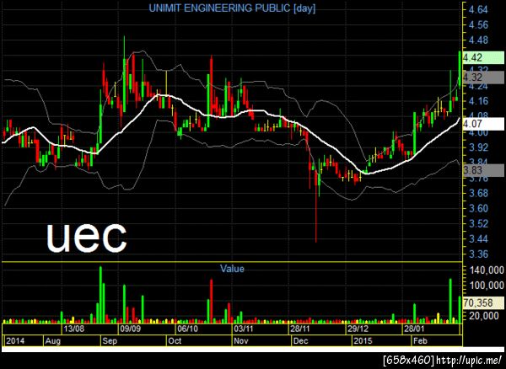
Task: Select the 13/08 date marker
Action: point(74,329)
